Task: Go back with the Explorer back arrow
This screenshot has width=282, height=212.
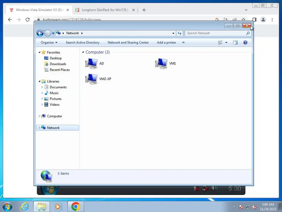Action: pos(40,33)
